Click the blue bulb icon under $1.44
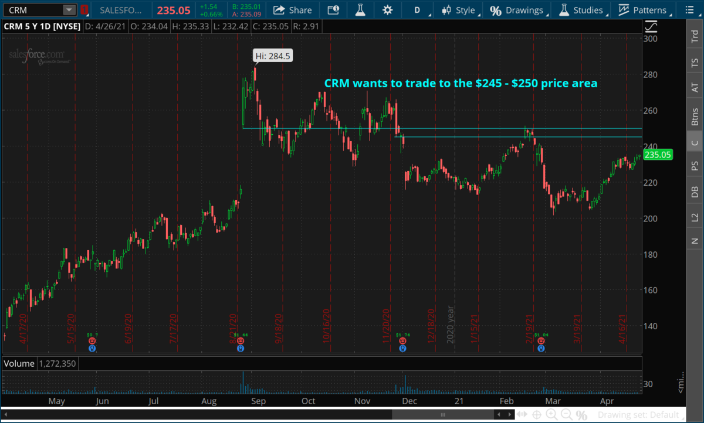Image resolution: width=704 pixels, height=423 pixels. pyautogui.click(x=241, y=349)
